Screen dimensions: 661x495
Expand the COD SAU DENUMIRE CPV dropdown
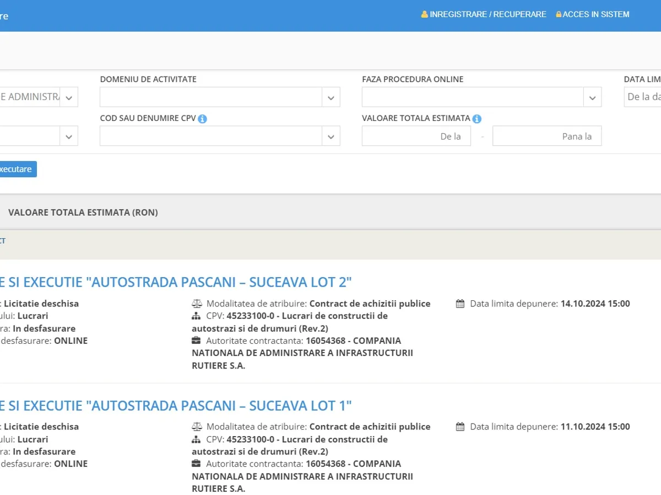[330, 136]
